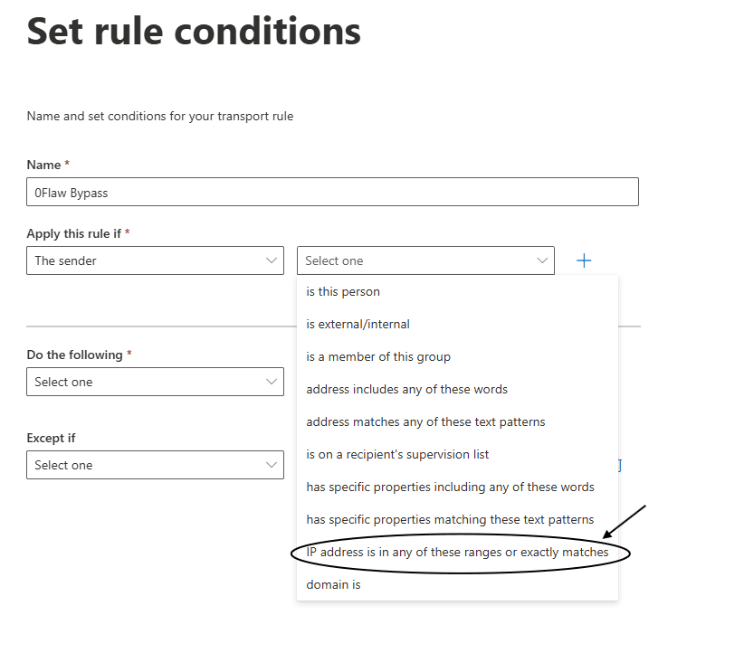Select 'is a member of this group'
The height and width of the screenshot is (653, 744).
click(378, 356)
